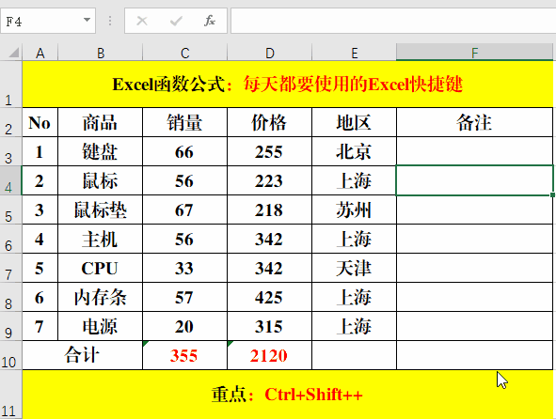Click the cell containing '键盘'

101,151
